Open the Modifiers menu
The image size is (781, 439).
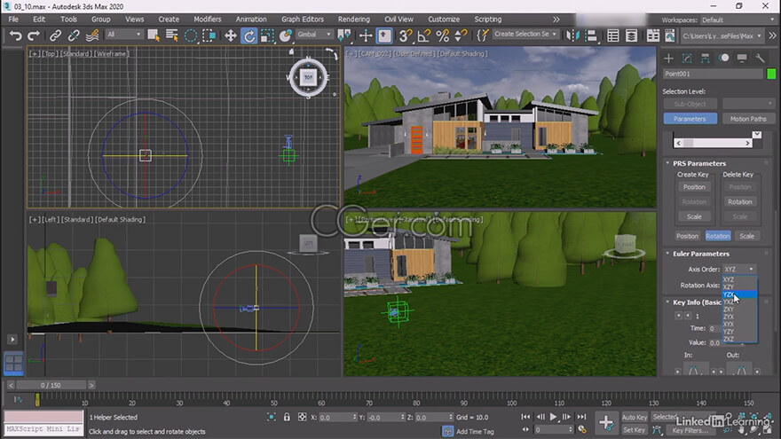click(x=207, y=19)
